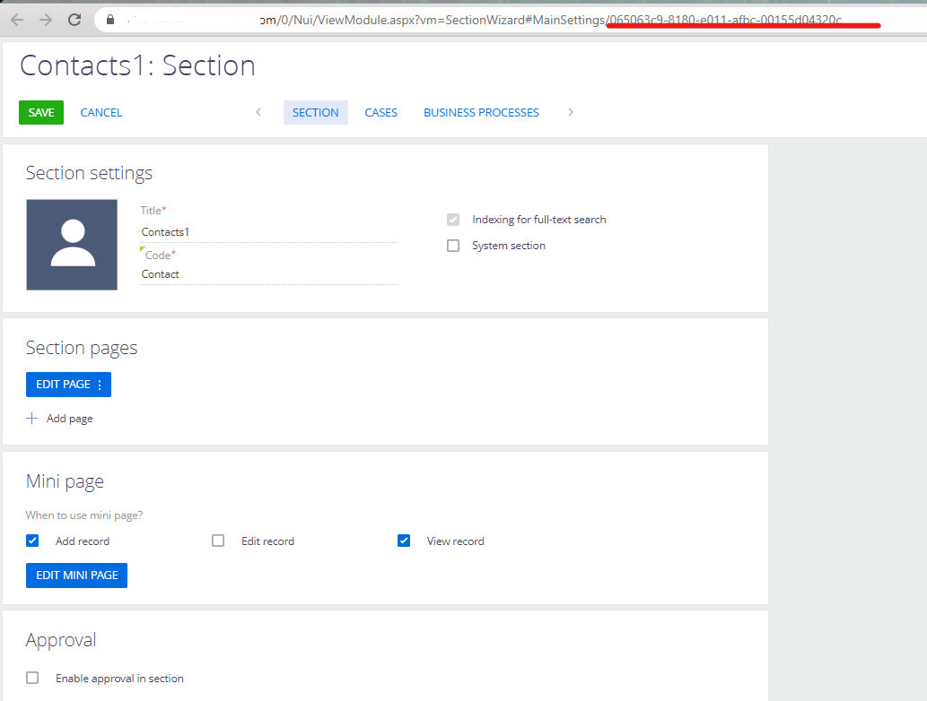Change the section icon image placeholder
The width and height of the screenshot is (927, 701).
[x=72, y=245]
